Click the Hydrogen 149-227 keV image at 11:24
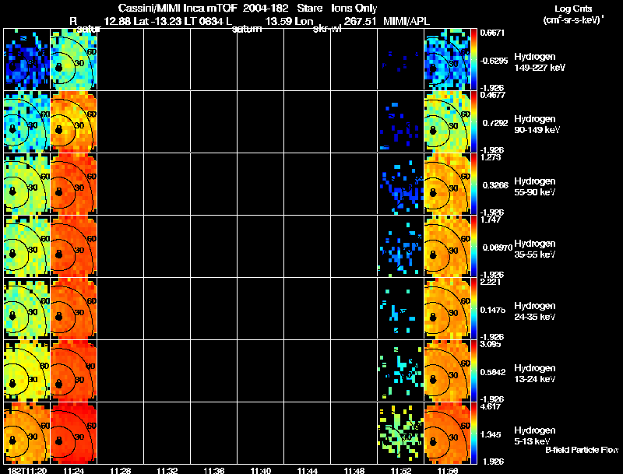This screenshot has height=474, width=623. coord(73,59)
